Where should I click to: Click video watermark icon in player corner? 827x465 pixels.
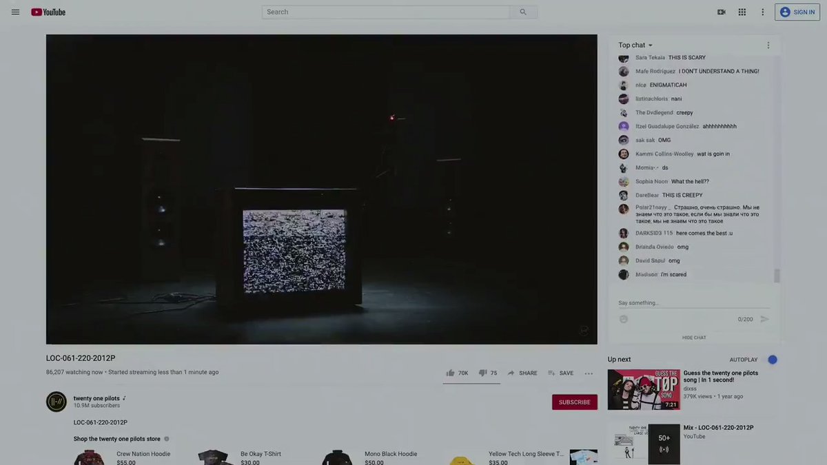[x=584, y=331]
